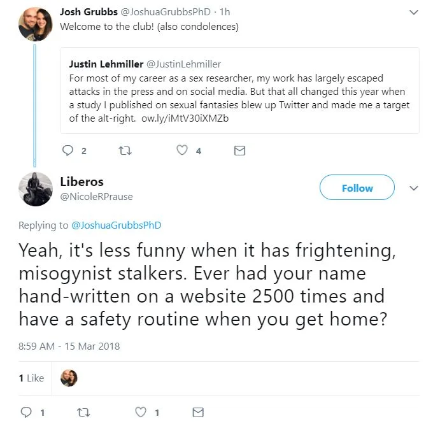Viewport: 440px width, 428px height.
Task: Reply to Josh Grubbs' tweet
Action: [x=68, y=150]
